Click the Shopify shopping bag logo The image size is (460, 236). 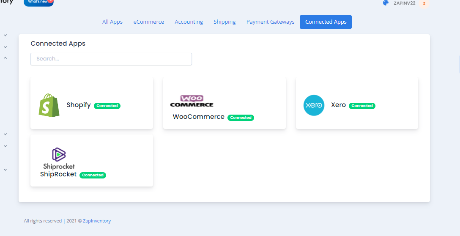[x=49, y=105]
